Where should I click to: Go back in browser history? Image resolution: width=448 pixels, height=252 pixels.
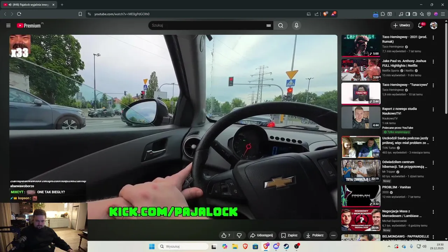pos(5,14)
